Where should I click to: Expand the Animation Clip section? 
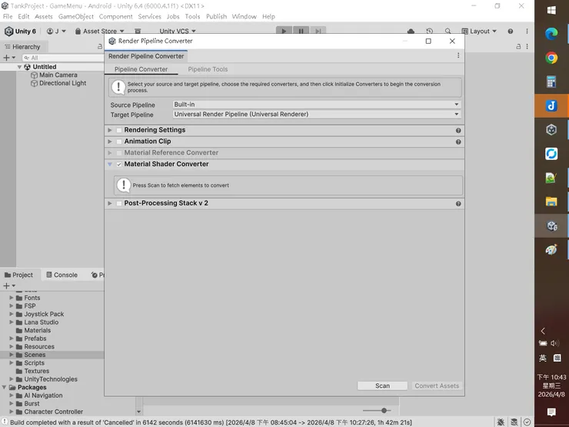coord(110,142)
